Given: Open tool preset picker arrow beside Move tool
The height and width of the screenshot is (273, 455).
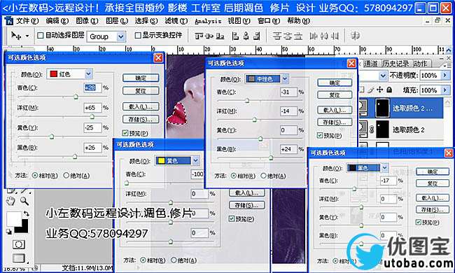Looking at the screenshot, I should pos(27,36).
